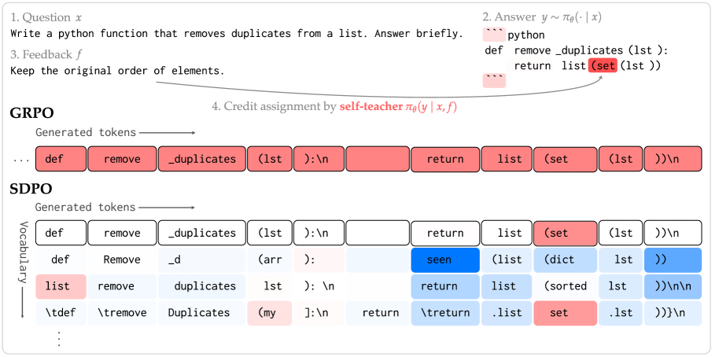Click the '_d' vocabulary cell
The image size is (719, 357).
tap(201, 259)
